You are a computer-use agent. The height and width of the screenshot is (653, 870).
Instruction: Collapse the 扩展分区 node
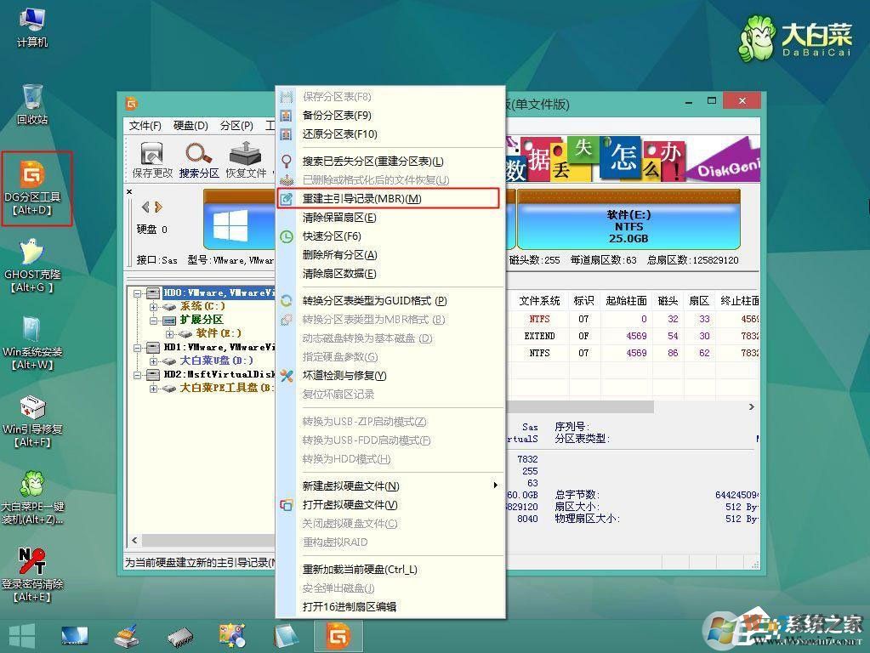tap(152, 320)
